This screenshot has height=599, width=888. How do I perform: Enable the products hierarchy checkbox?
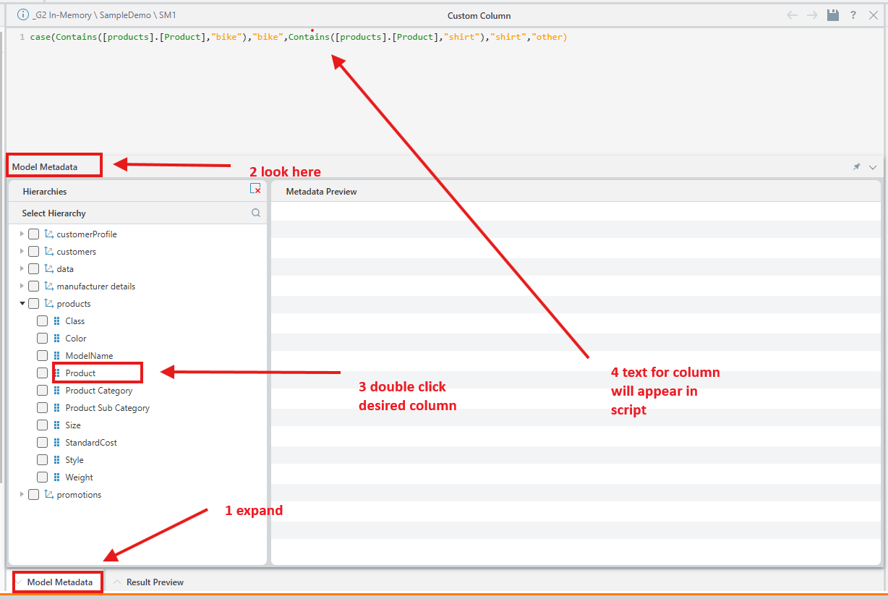pos(34,304)
